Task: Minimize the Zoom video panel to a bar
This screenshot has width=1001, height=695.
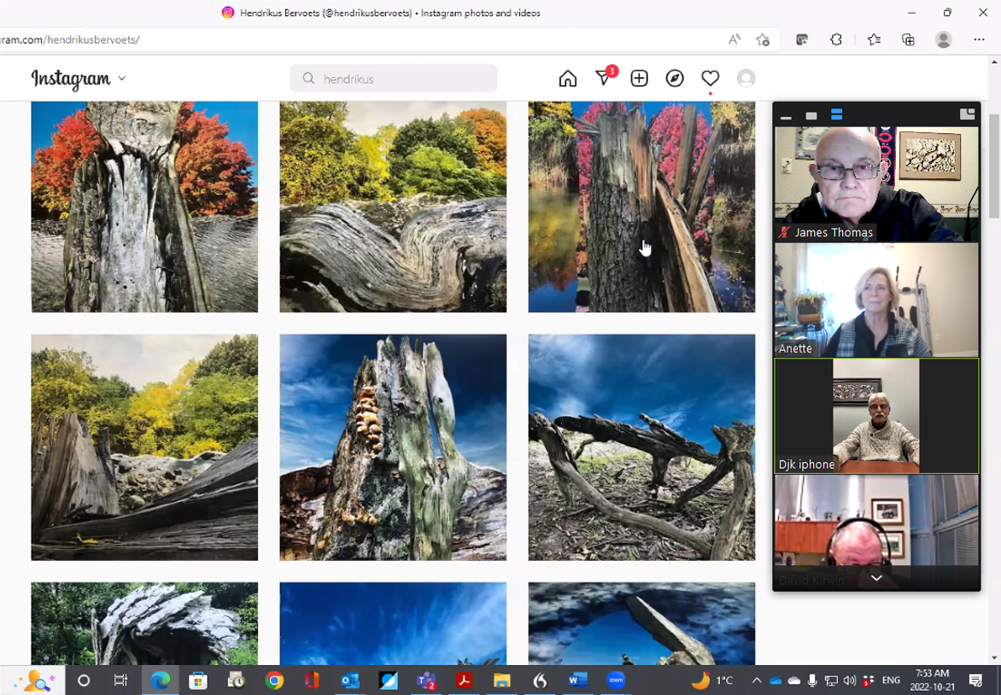Action: coord(786,115)
